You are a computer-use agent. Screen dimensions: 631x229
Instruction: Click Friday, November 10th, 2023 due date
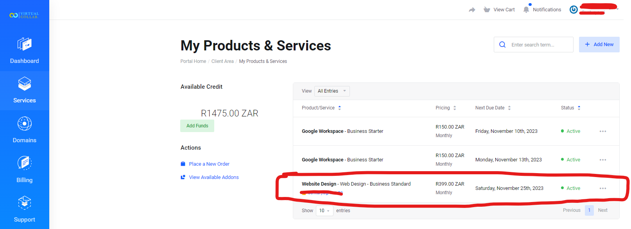coord(506,131)
